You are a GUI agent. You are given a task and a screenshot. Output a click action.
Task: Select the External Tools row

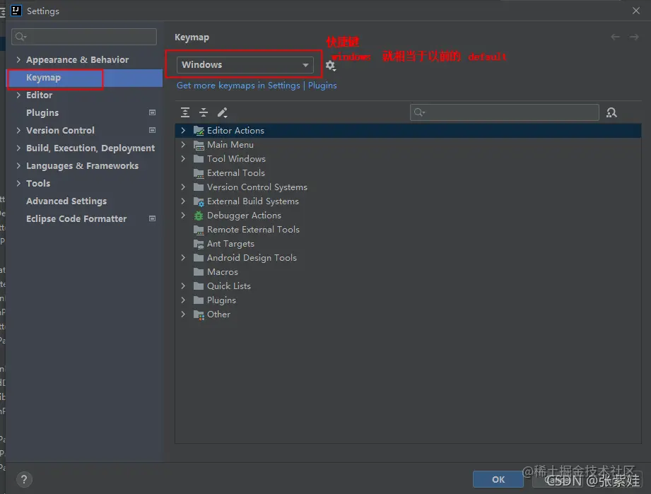click(x=408, y=173)
